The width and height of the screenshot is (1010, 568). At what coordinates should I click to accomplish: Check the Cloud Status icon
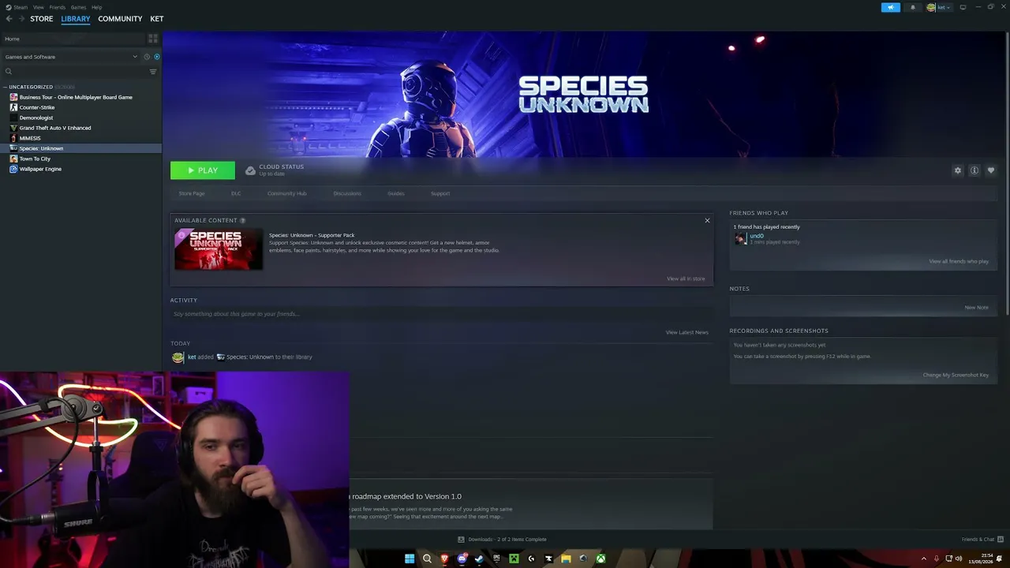click(250, 170)
